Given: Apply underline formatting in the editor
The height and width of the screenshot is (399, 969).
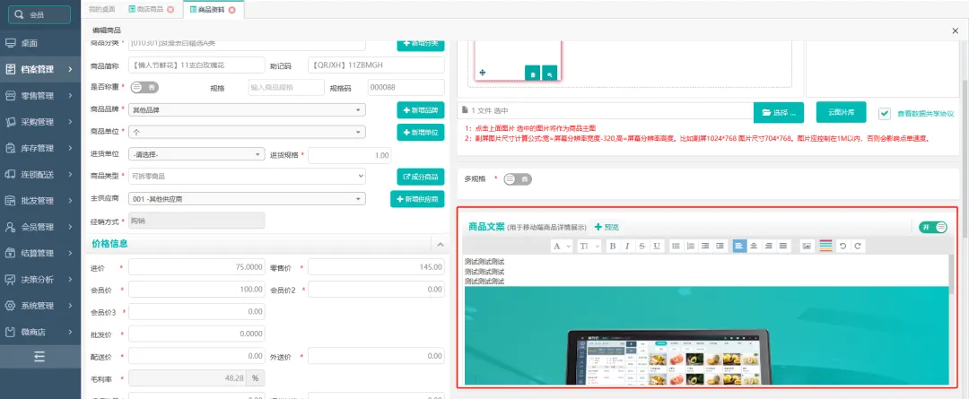Looking at the screenshot, I should click(656, 246).
